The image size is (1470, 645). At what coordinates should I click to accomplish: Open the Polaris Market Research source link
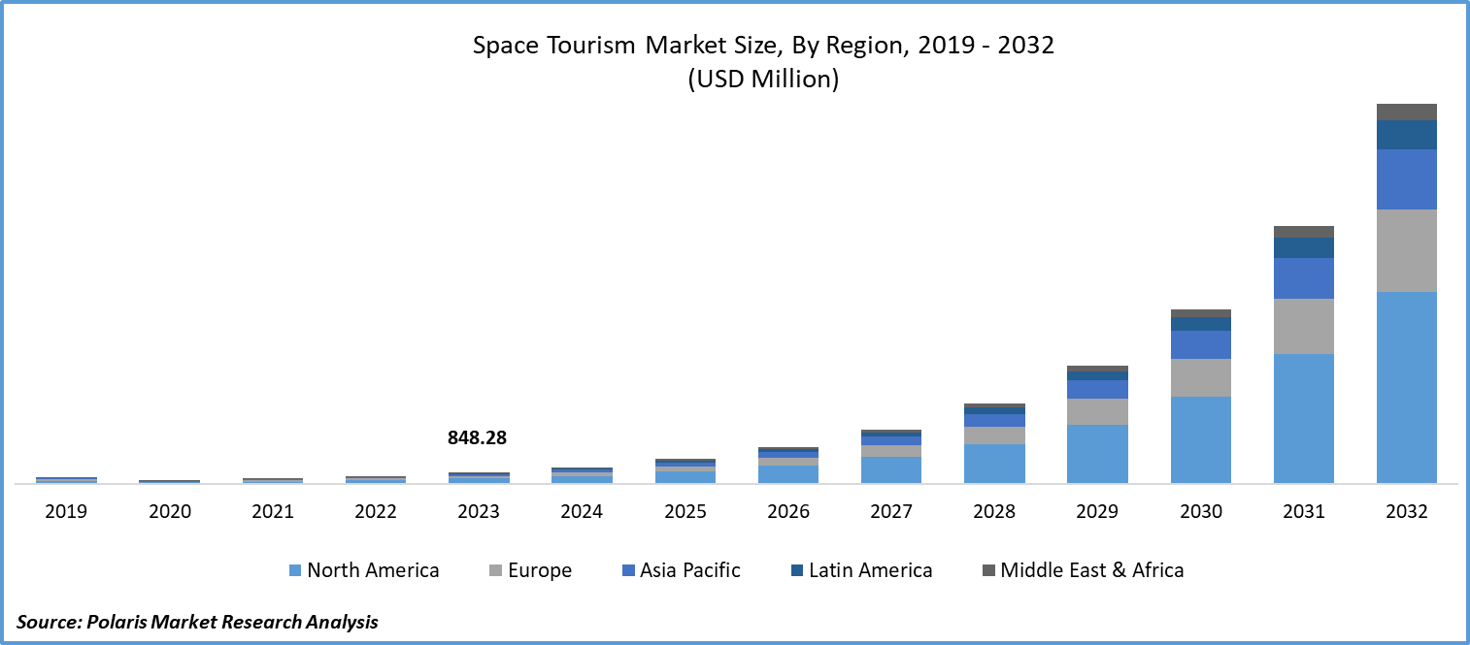[x=199, y=619]
